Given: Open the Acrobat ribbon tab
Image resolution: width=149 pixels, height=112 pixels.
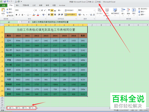Looking at the screenshot, I should 62,5.
